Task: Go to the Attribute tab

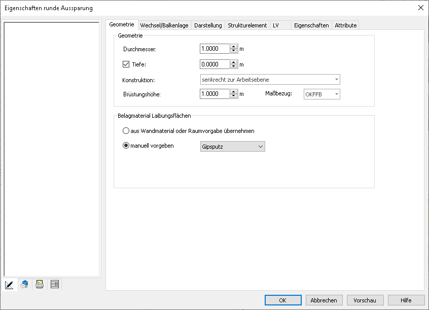Action: pyautogui.click(x=345, y=25)
